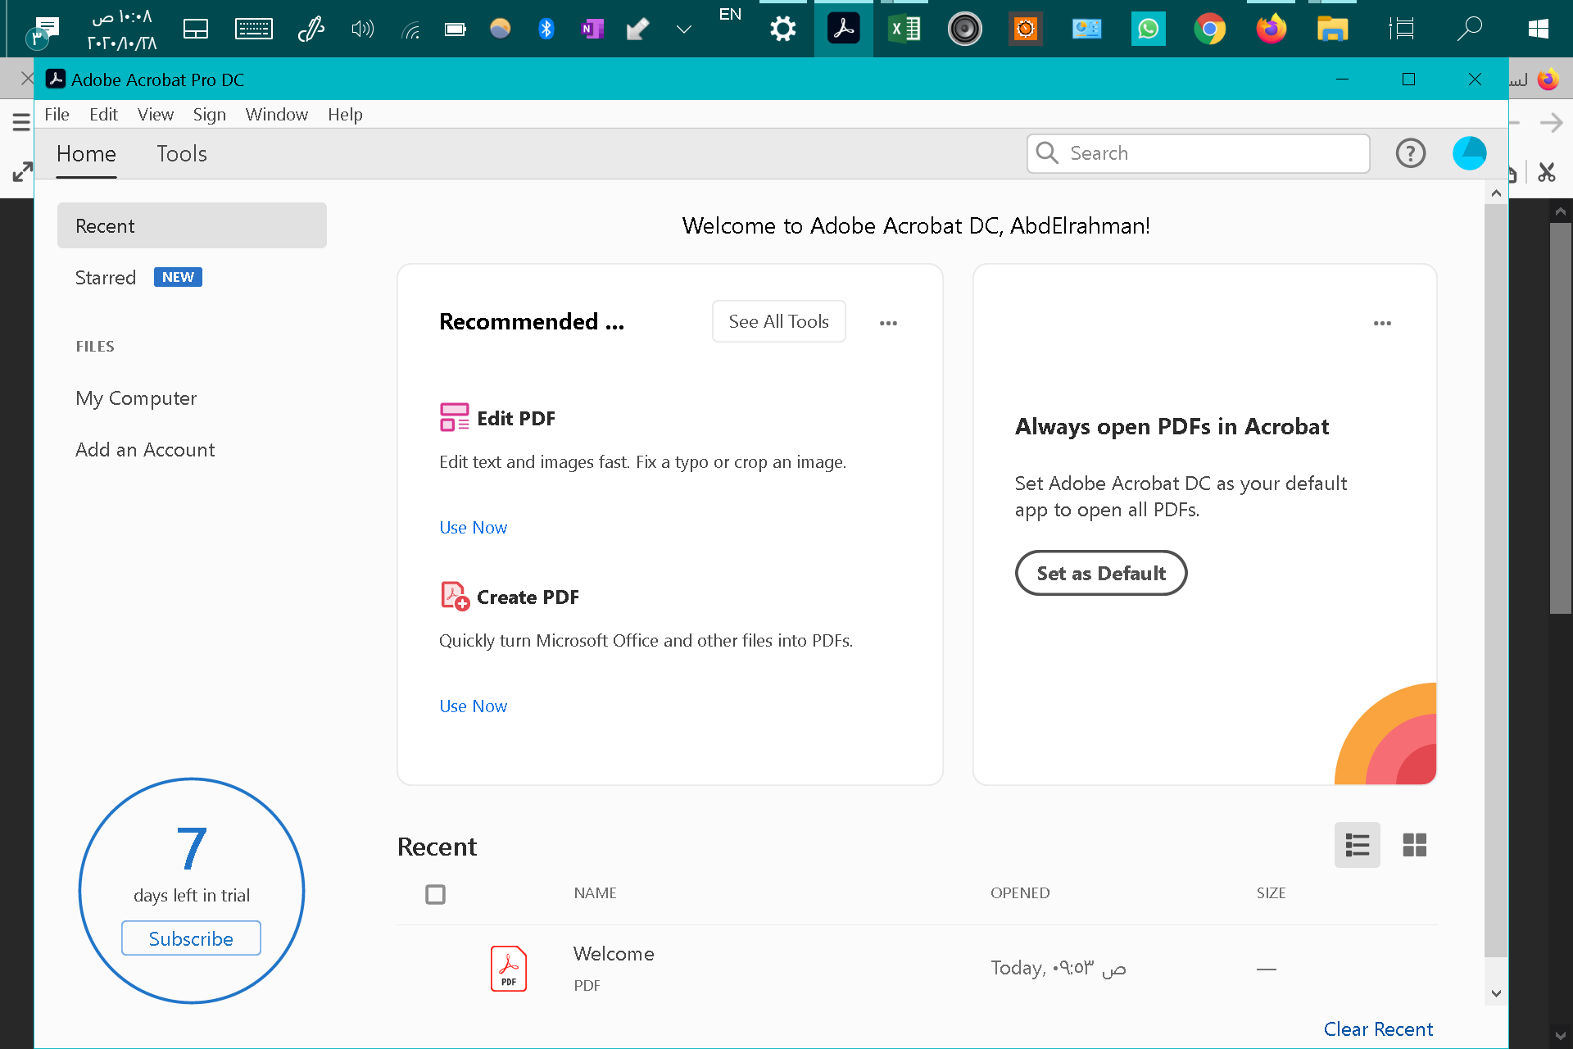Click the search magnifier in Acrobat
The image size is (1573, 1049).
(x=1047, y=153)
